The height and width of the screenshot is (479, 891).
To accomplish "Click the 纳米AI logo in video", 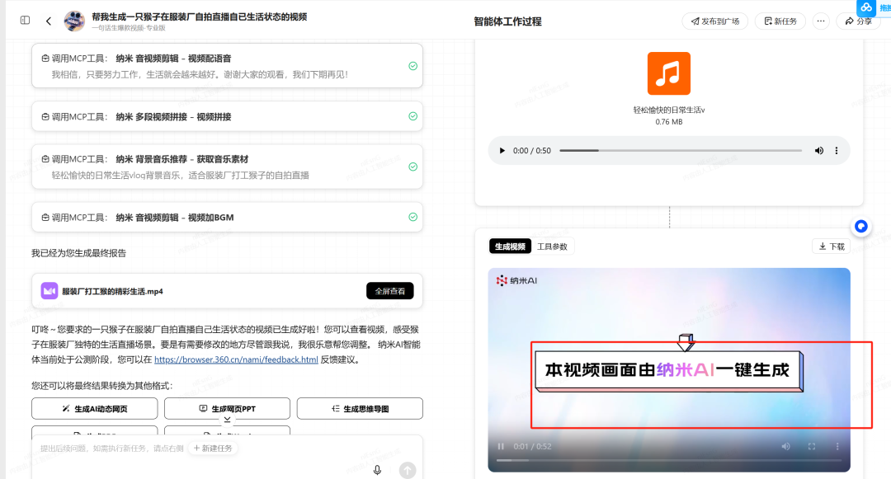I will click(x=516, y=280).
